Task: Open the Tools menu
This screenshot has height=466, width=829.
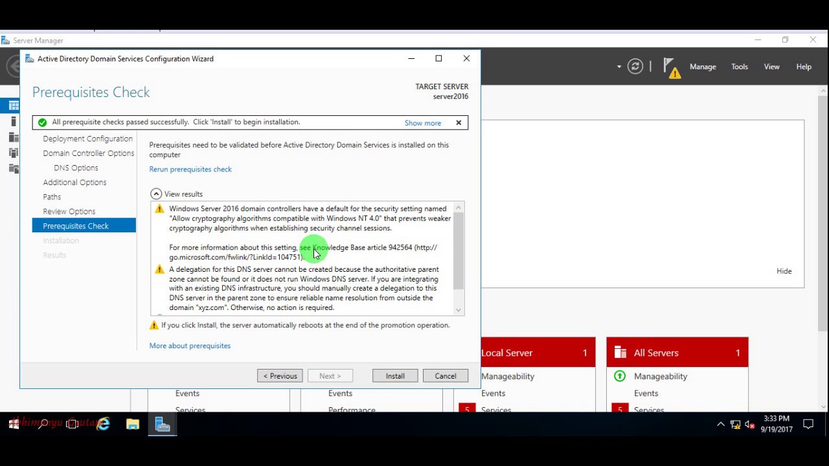Action: (740, 67)
